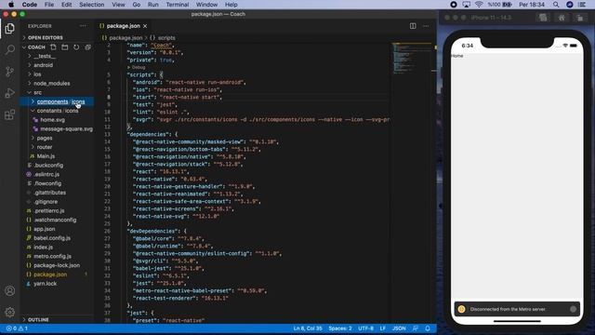Click scripts in the breadcrumb
595x335 pixels.
pos(166,38)
